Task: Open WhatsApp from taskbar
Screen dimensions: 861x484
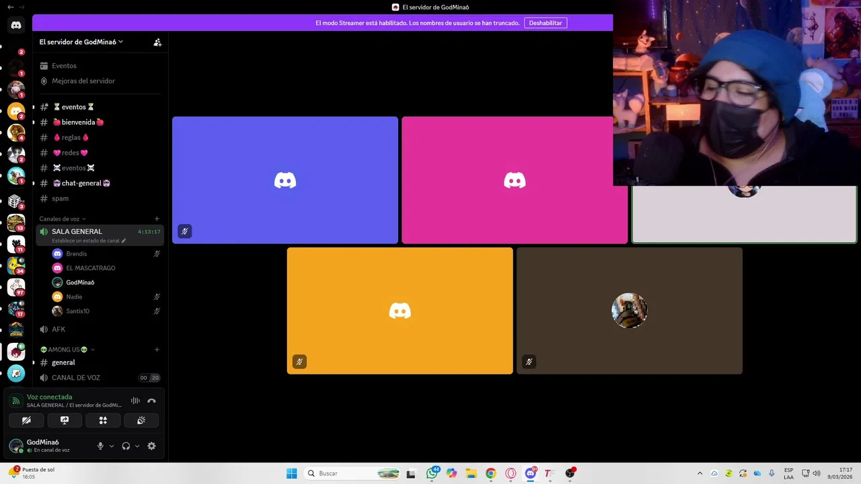Action: pos(432,473)
